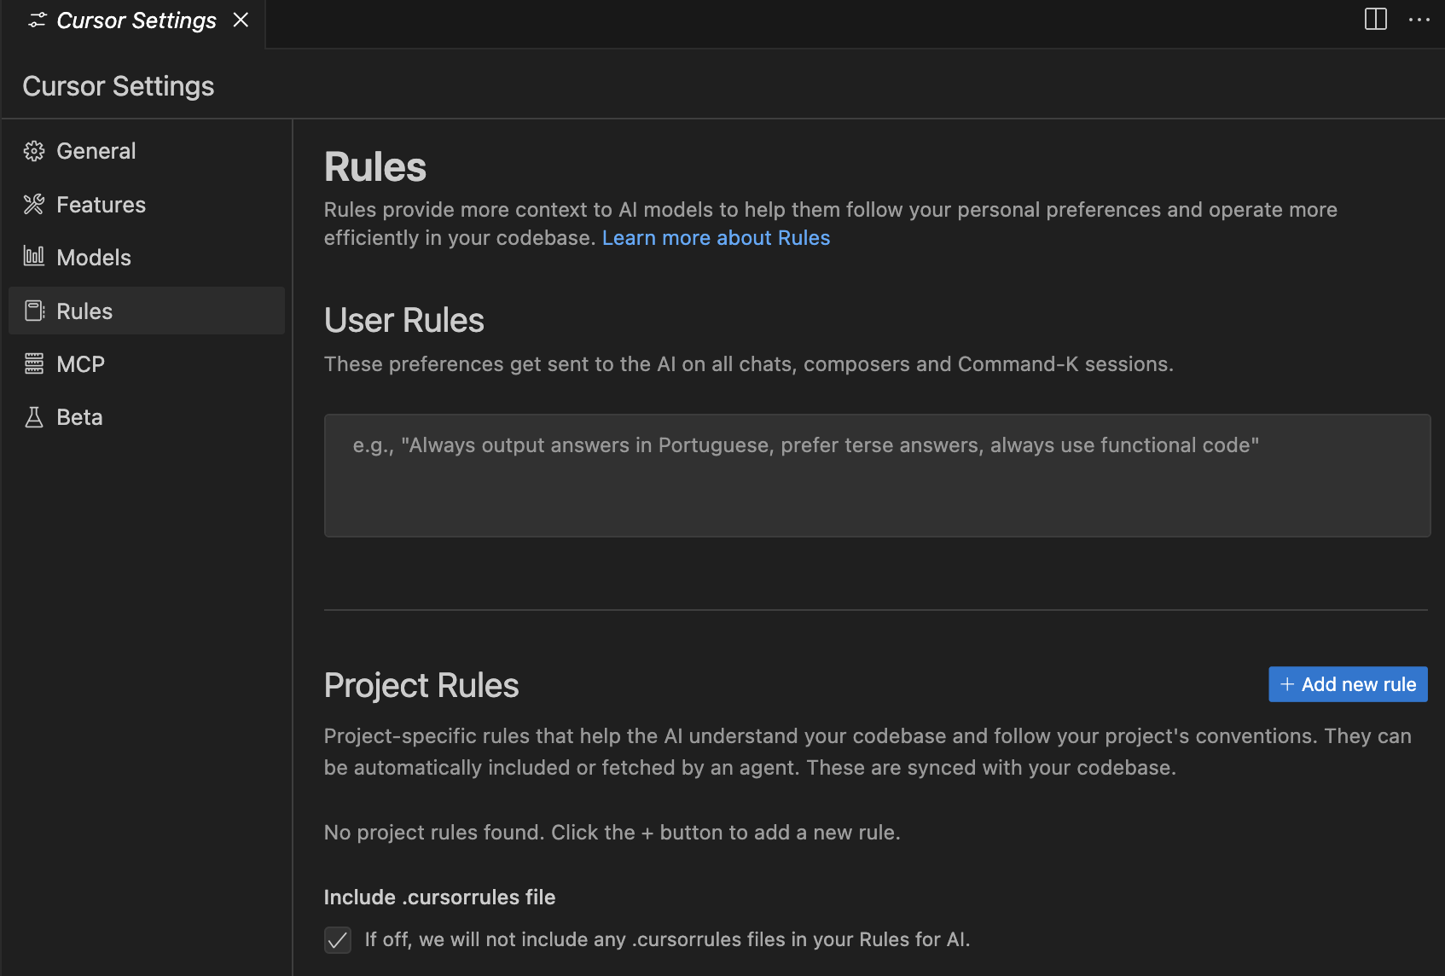Click the Include .cursorrules file label
The width and height of the screenshot is (1445, 976).
(439, 898)
